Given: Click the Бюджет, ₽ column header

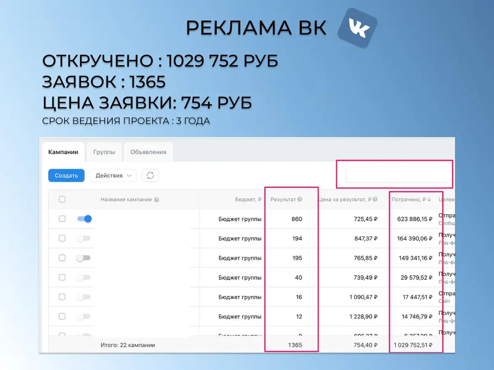Looking at the screenshot, I should [248, 199].
